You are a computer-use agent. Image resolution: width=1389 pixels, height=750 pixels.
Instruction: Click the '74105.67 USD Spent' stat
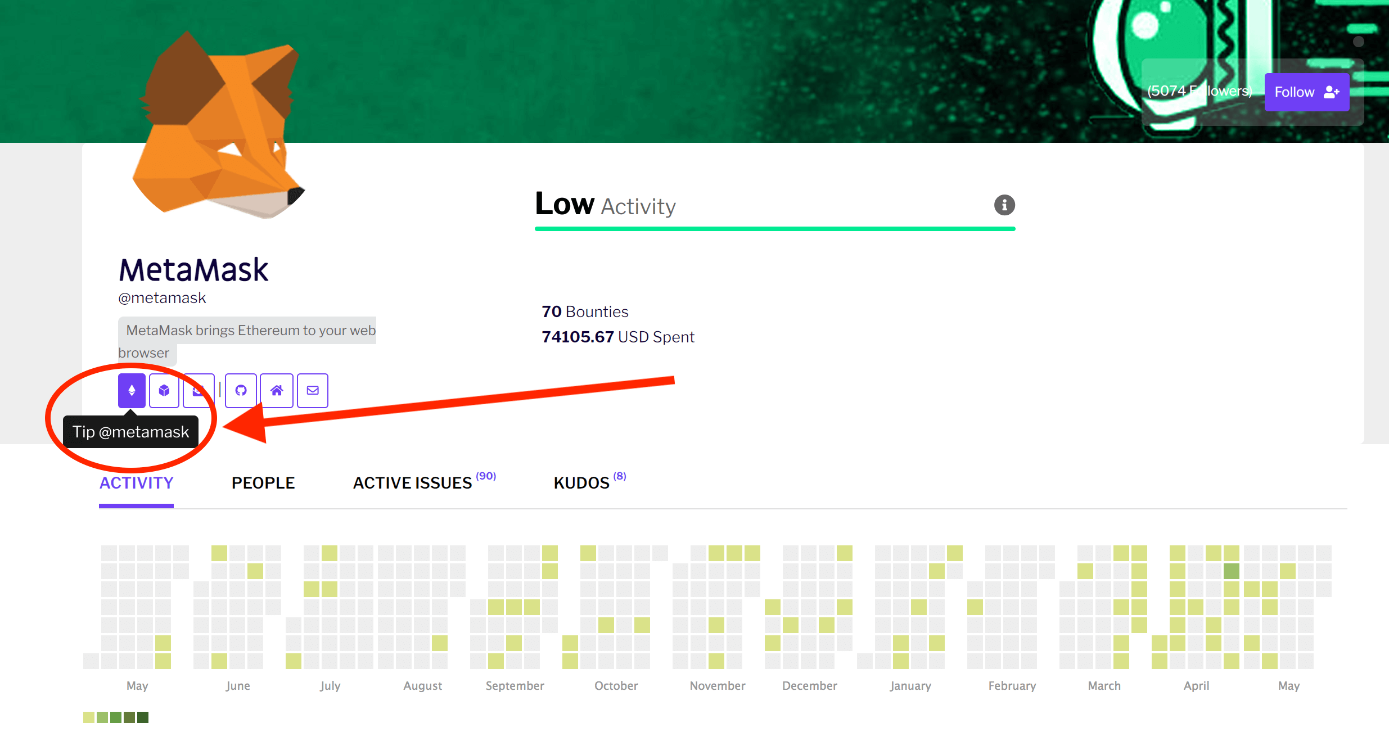coord(618,337)
